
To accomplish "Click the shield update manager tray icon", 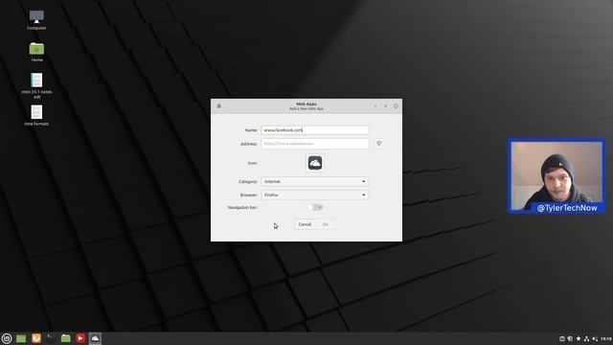I will coord(570,338).
